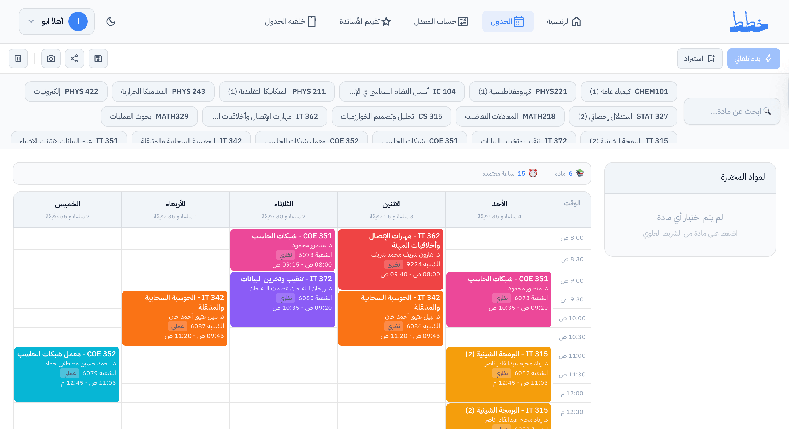This screenshot has width=789, height=429.
Task: Click the IT 372 course chip
Action: (x=524, y=138)
